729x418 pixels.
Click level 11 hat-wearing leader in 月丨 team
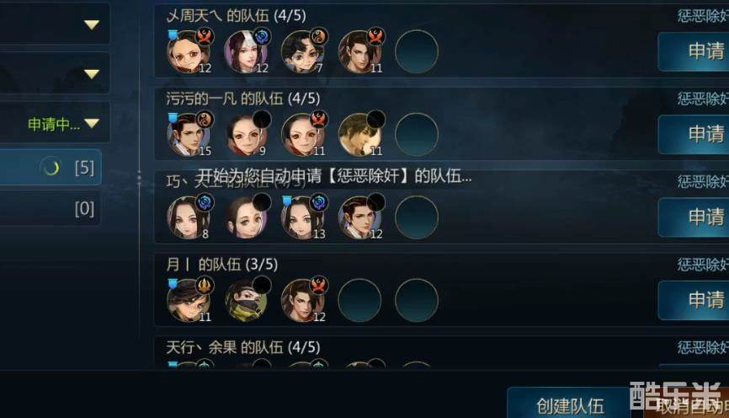(x=189, y=300)
